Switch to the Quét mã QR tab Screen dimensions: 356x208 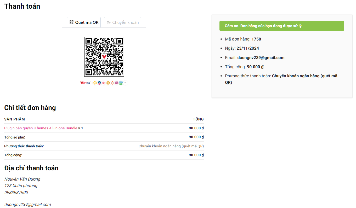click(84, 22)
